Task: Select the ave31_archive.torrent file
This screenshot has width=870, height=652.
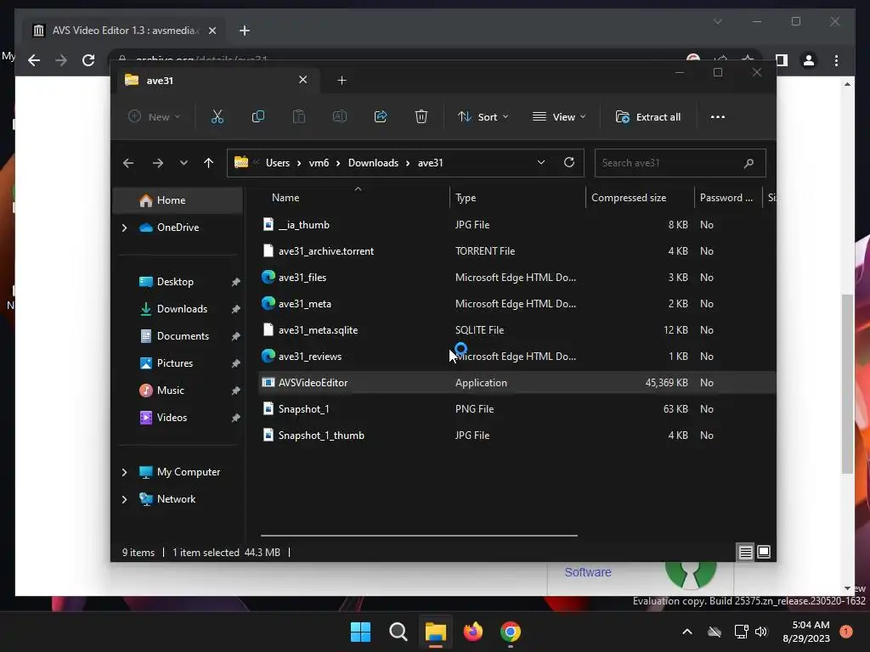Action: (517, 251)
